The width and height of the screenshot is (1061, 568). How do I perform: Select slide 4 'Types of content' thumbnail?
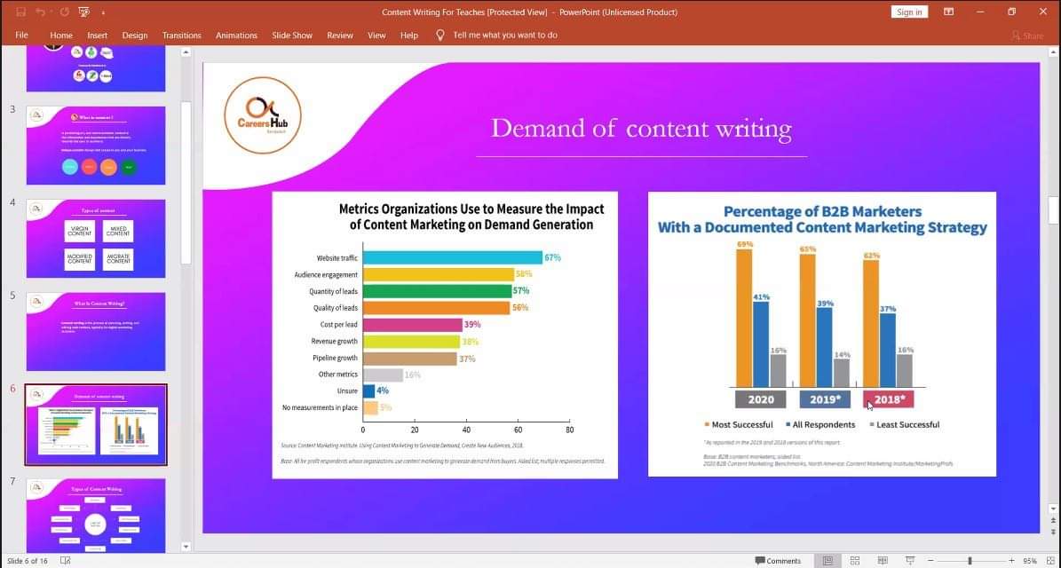pos(96,238)
